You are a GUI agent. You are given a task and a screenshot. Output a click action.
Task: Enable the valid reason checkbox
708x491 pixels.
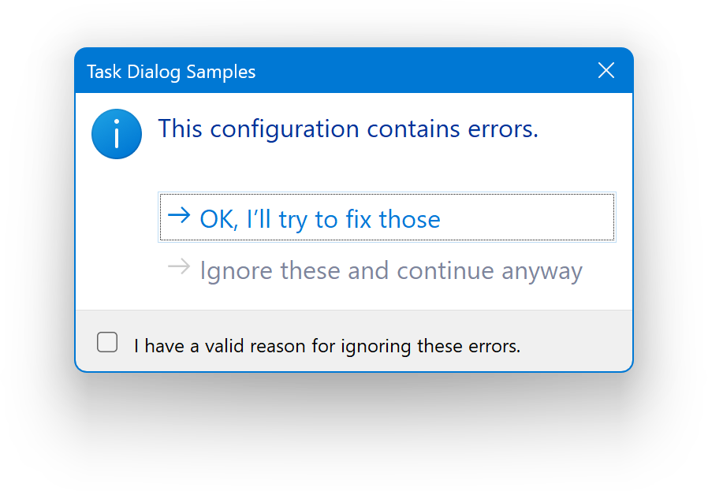pos(107,342)
